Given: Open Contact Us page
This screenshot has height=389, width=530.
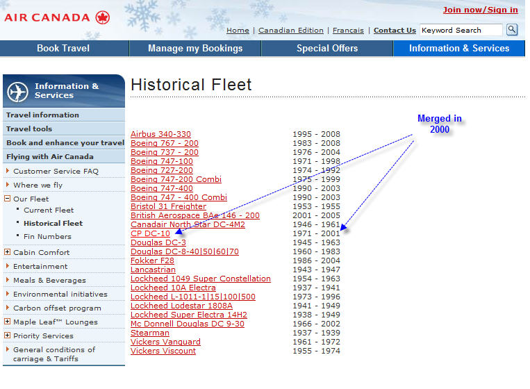Looking at the screenshot, I should [x=395, y=31].
